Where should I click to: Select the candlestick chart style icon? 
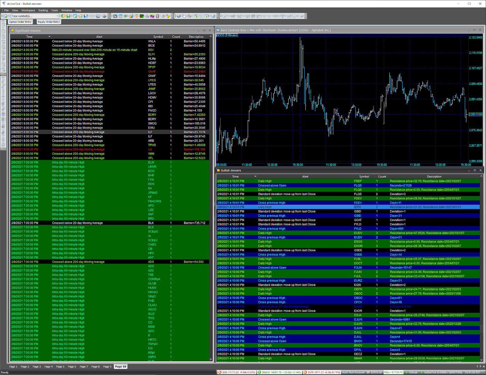click(x=253, y=16)
